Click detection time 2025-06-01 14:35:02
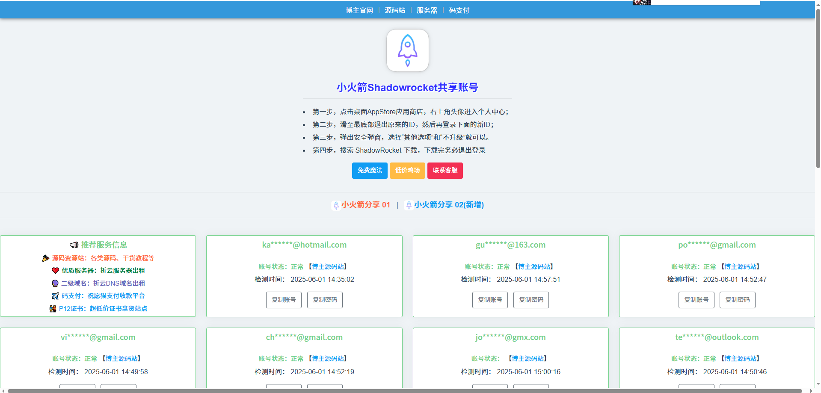821x393 pixels. [322, 280]
